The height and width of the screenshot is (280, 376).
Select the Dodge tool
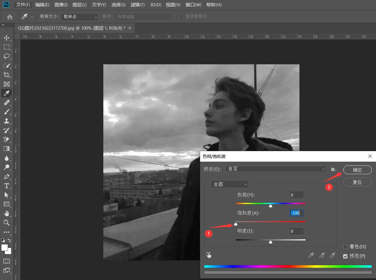7,167
